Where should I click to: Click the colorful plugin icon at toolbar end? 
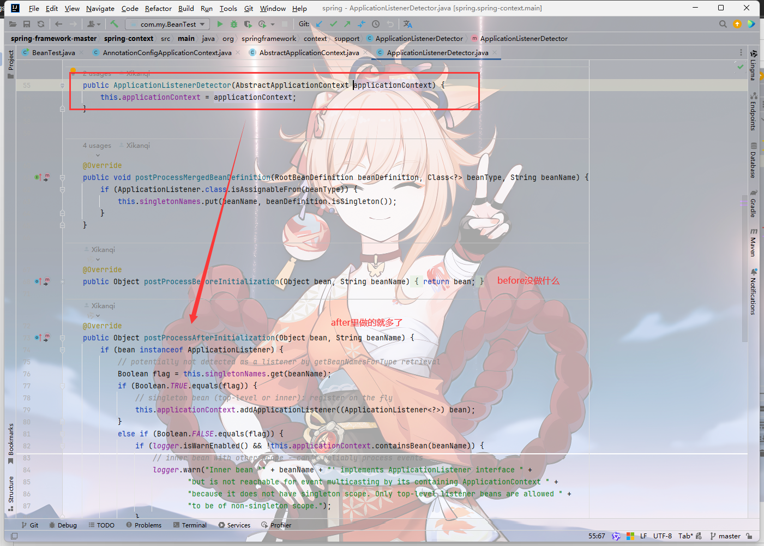751,24
